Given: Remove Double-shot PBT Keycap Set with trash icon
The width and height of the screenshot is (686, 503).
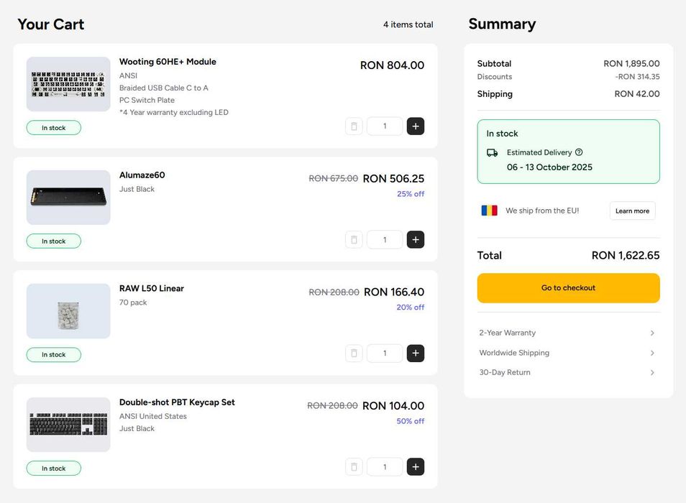Looking at the screenshot, I should (x=354, y=467).
